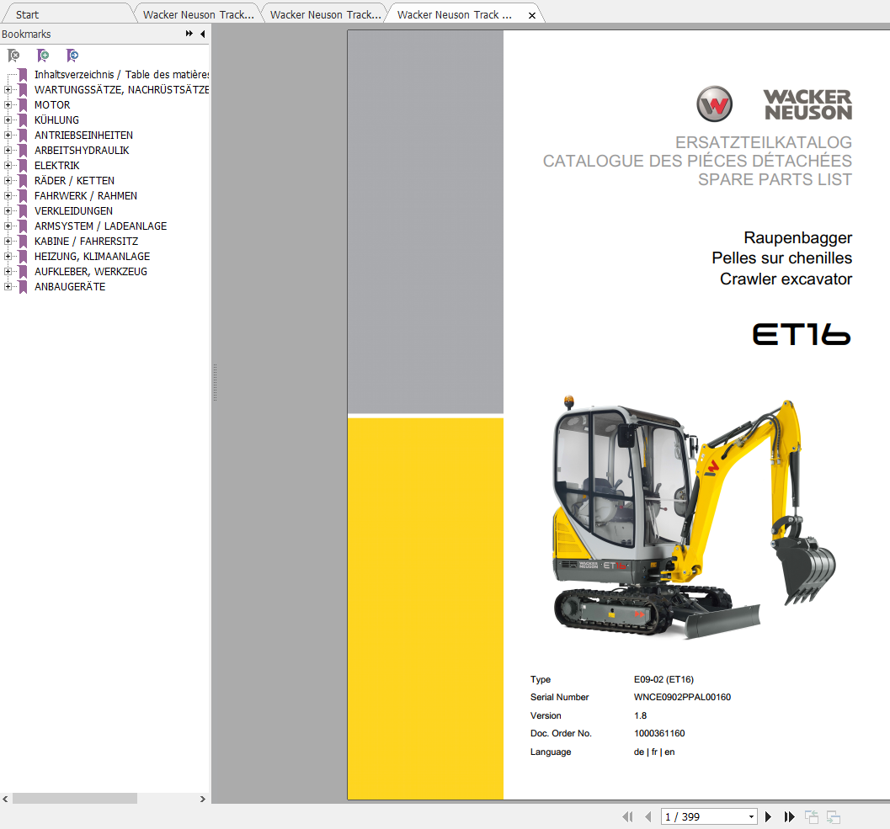Click the first page navigation icon
Viewport: 890px width, 829px height.
pos(627,816)
